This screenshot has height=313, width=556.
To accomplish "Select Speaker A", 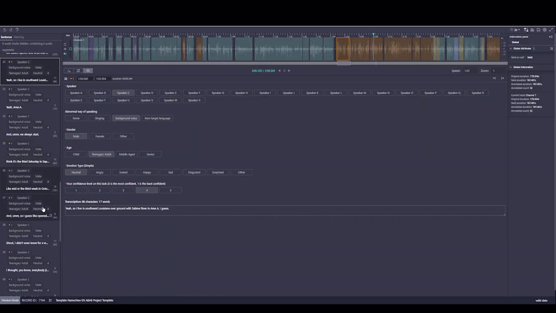I will (x=76, y=93).
